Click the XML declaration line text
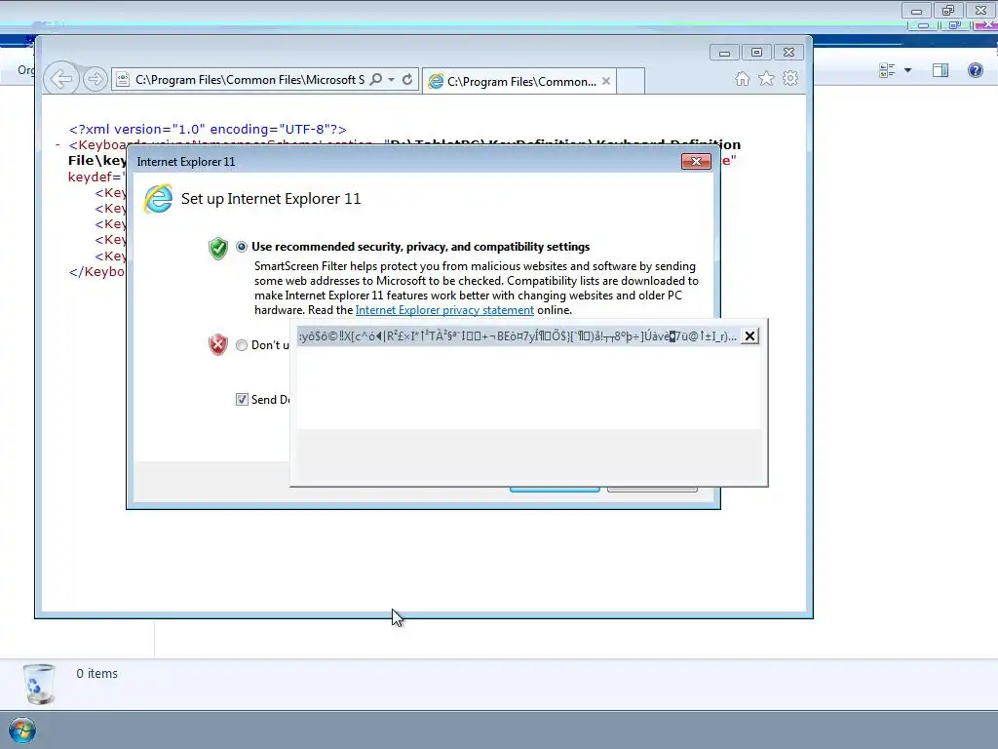This screenshot has height=749, width=998. [208, 130]
